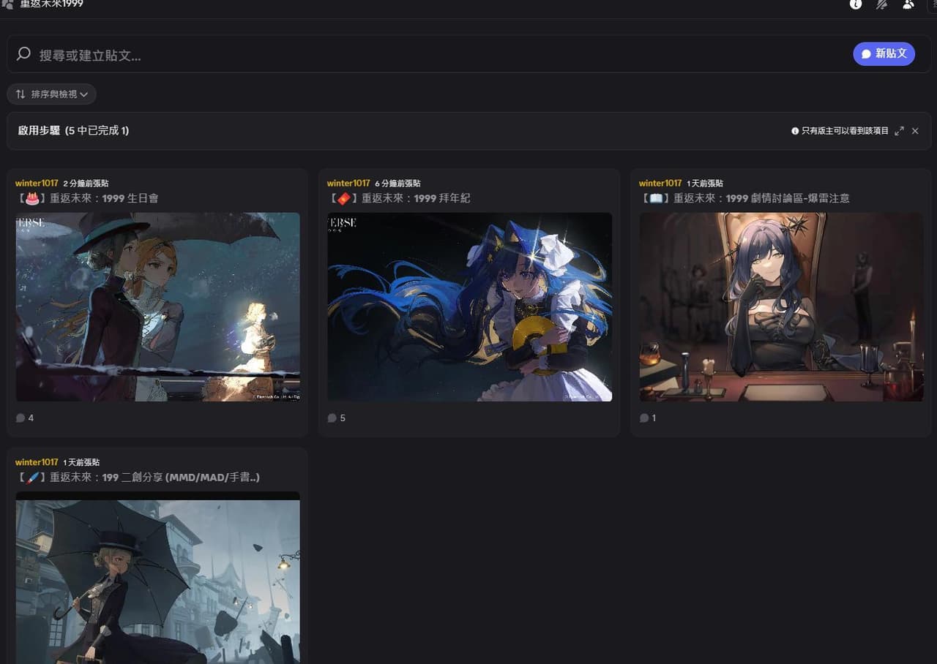This screenshot has width=937, height=664.
Task: Click the 2 分鐘前張貼 timestamp
Action: (86, 184)
